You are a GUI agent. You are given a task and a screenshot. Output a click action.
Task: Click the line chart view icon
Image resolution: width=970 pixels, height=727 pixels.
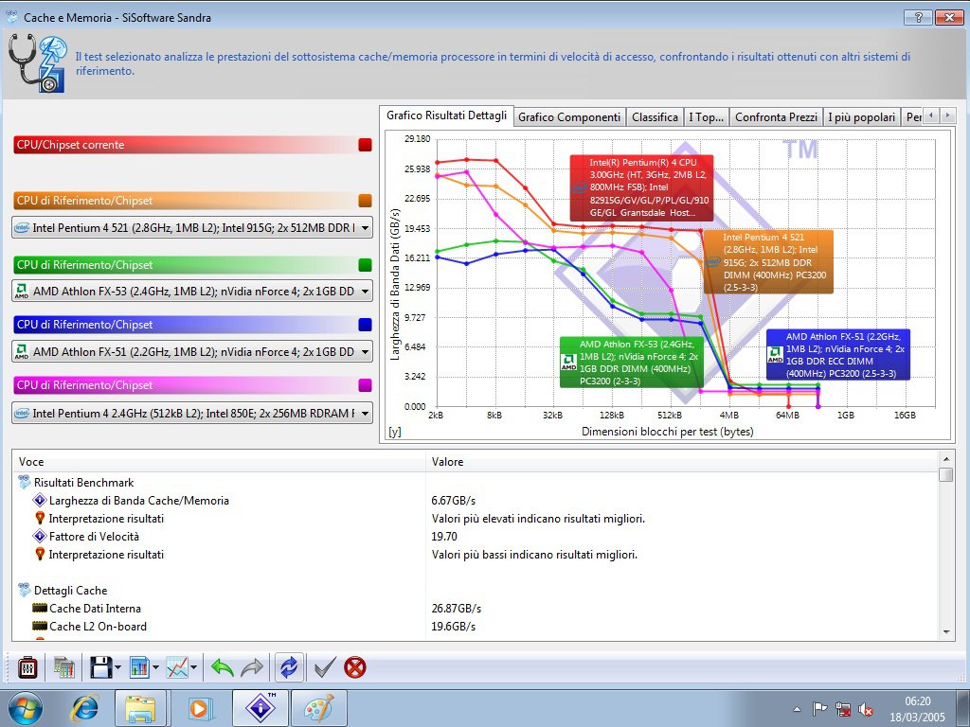click(177, 667)
